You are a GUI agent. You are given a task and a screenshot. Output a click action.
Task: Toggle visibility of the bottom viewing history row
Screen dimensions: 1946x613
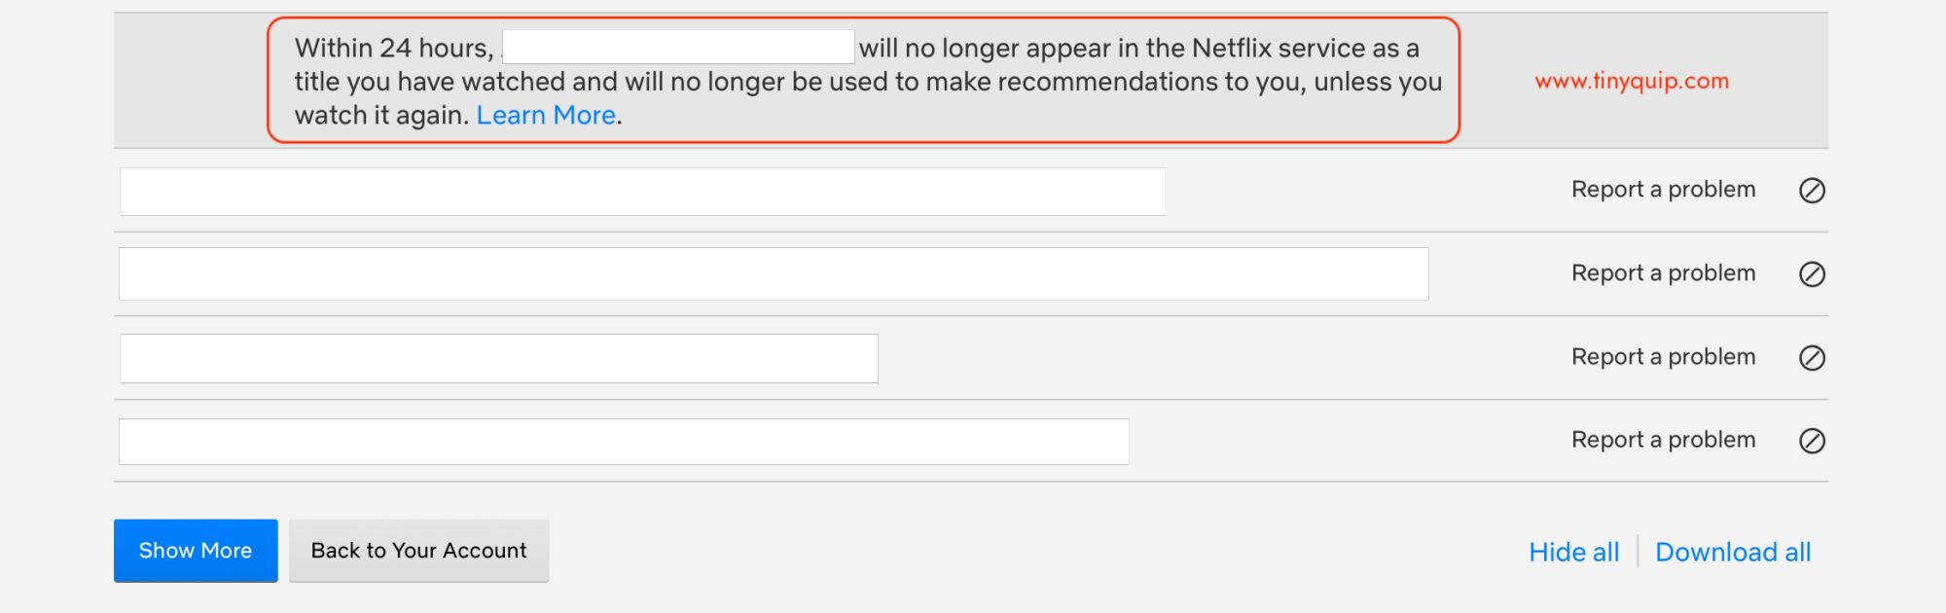[x=1812, y=440]
